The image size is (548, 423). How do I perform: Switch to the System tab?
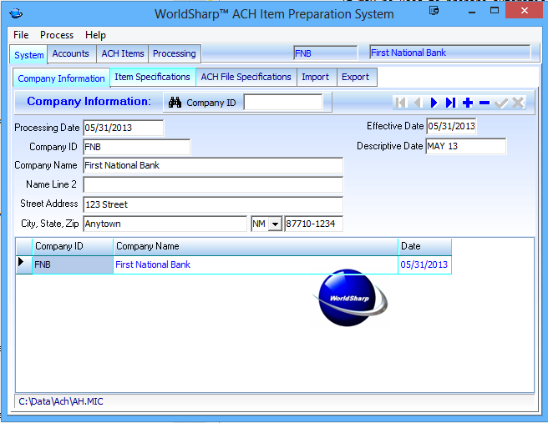click(28, 55)
